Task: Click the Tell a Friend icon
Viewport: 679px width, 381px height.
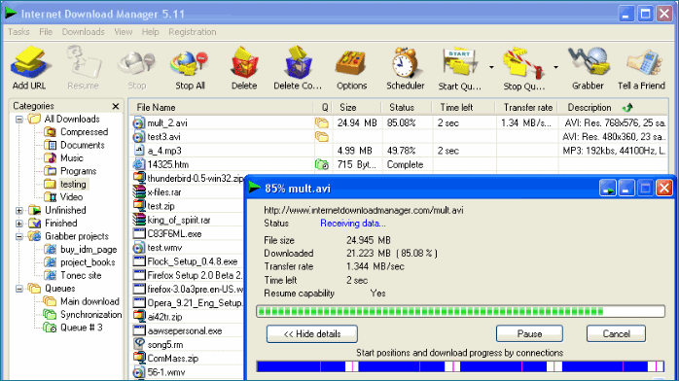Action: (641, 68)
